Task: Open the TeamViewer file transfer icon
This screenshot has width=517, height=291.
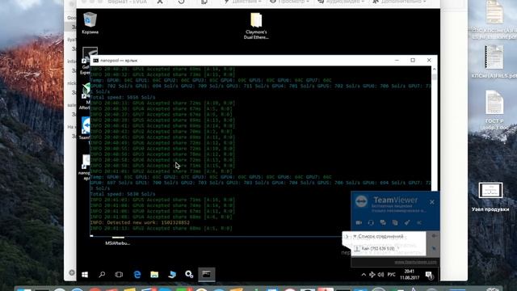Action: (x=395, y=223)
